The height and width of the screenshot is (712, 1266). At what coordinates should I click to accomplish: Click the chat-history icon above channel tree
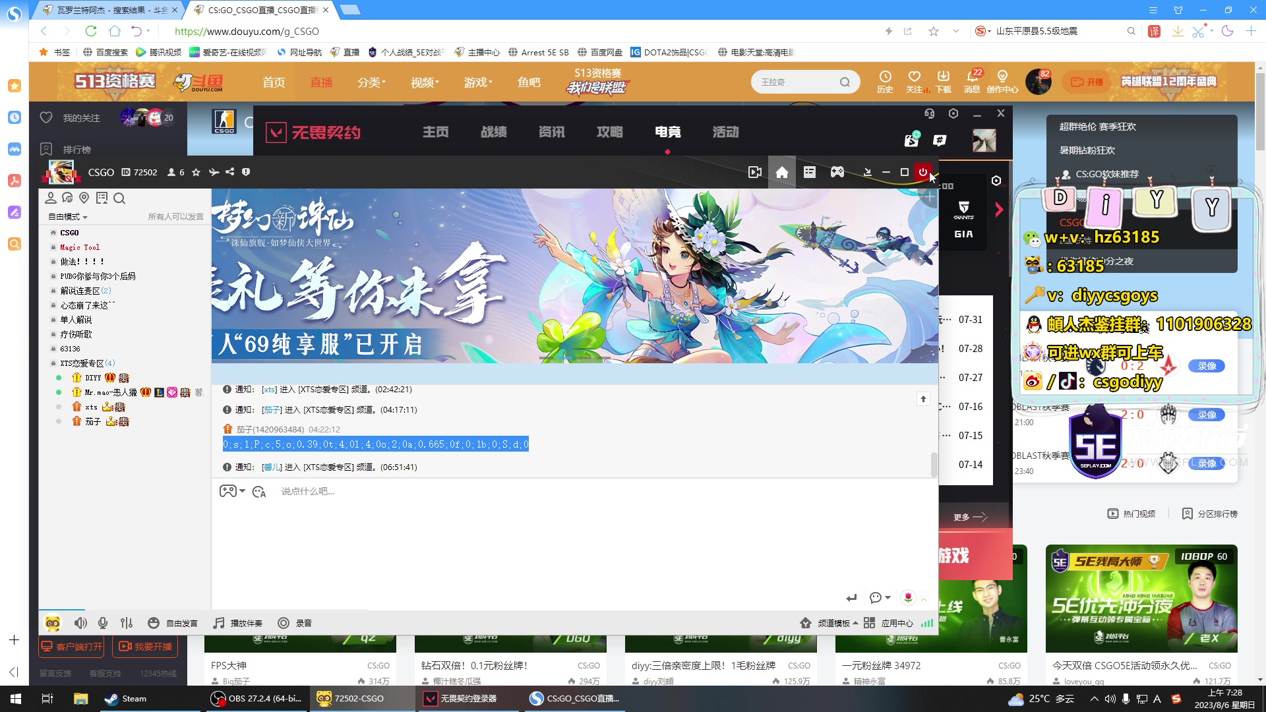[x=67, y=198]
